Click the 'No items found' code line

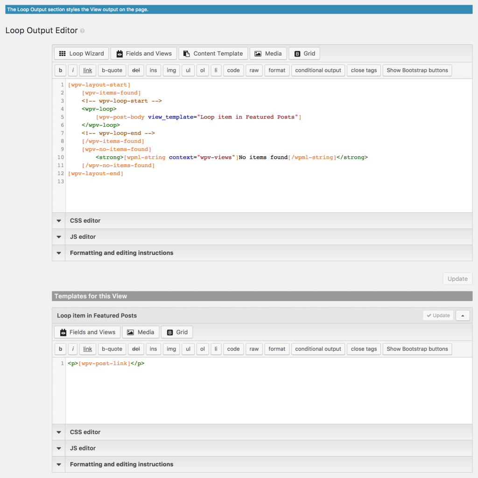point(232,157)
